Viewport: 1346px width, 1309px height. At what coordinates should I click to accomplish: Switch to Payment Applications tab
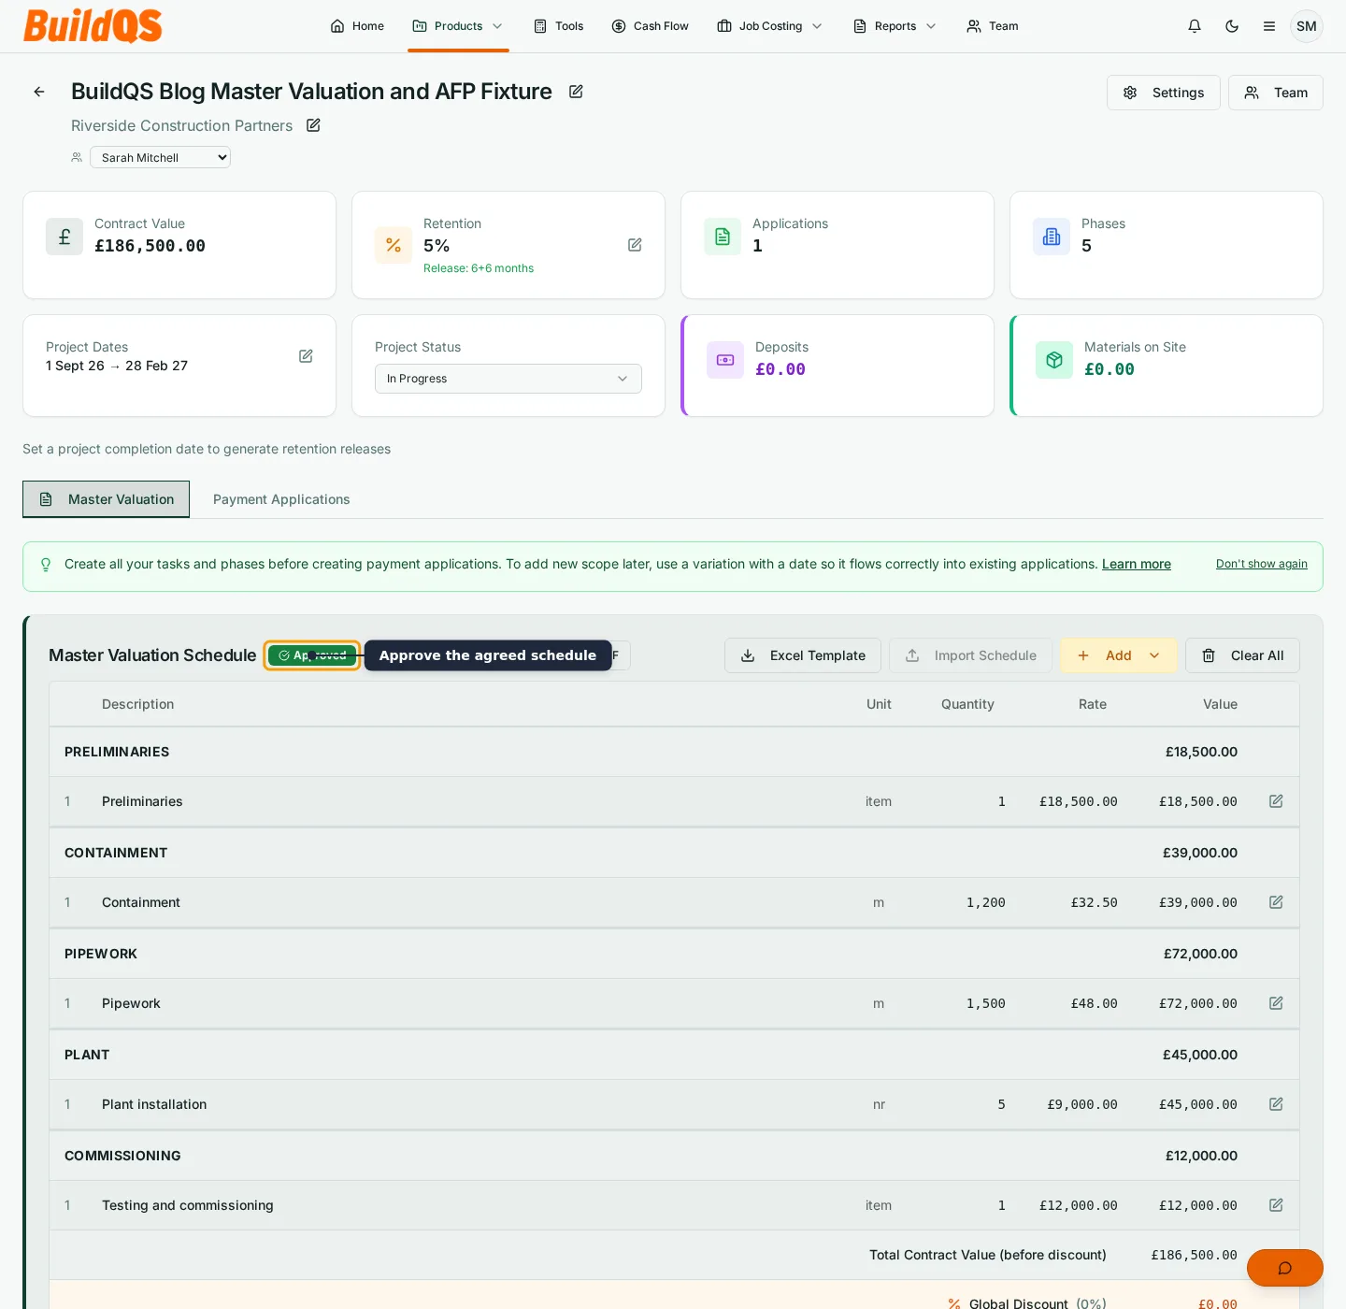point(281,499)
